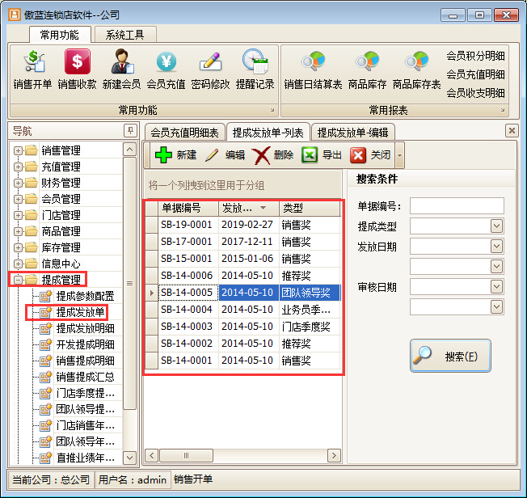527x498 pixels.
Task: Switch to the 系统工具 ribbon tab
Action: click(x=125, y=35)
